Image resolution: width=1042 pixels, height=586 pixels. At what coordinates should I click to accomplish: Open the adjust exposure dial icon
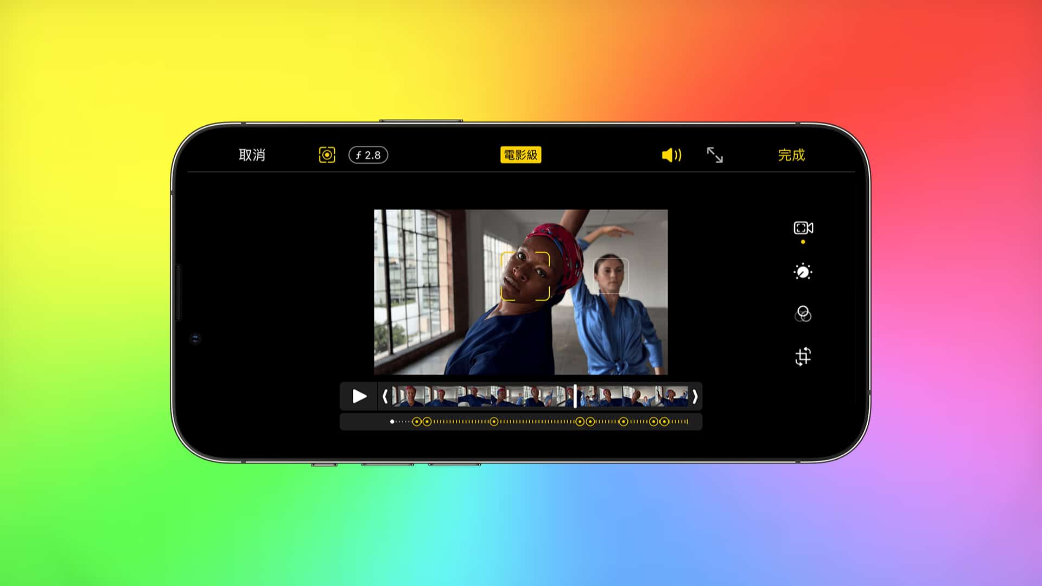803,272
